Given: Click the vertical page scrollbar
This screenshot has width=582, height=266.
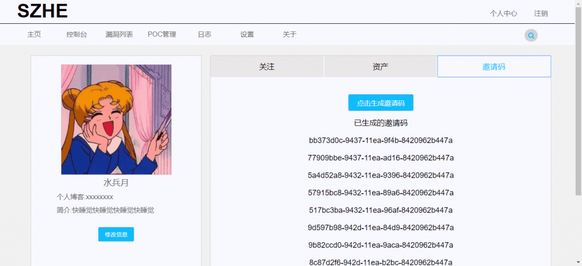Looking at the screenshot, I should coord(578,113).
